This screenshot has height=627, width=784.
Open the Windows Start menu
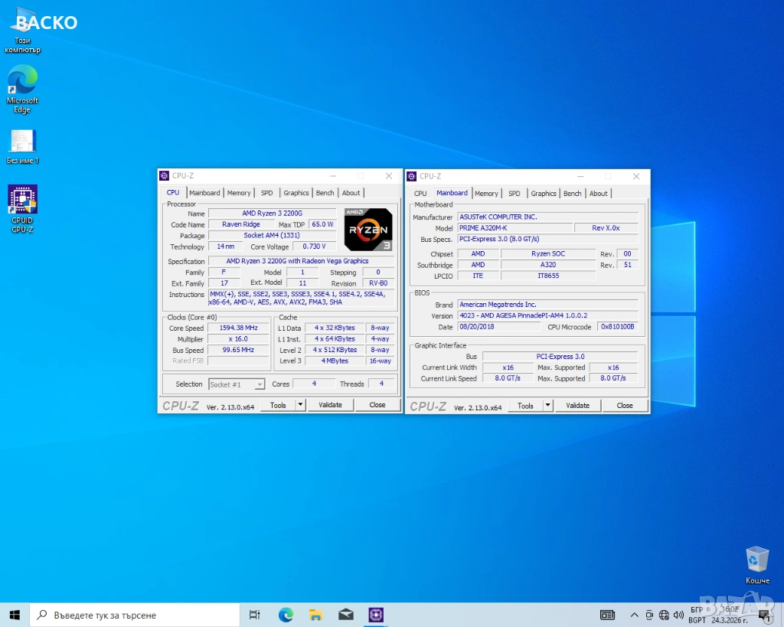[15, 615]
